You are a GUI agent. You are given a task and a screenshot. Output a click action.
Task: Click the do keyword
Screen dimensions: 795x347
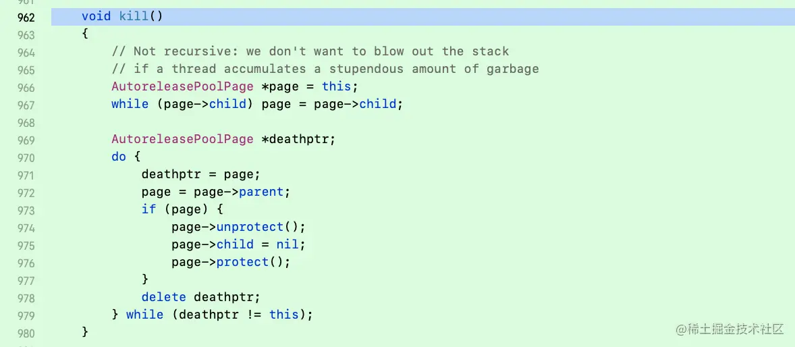tap(119, 157)
